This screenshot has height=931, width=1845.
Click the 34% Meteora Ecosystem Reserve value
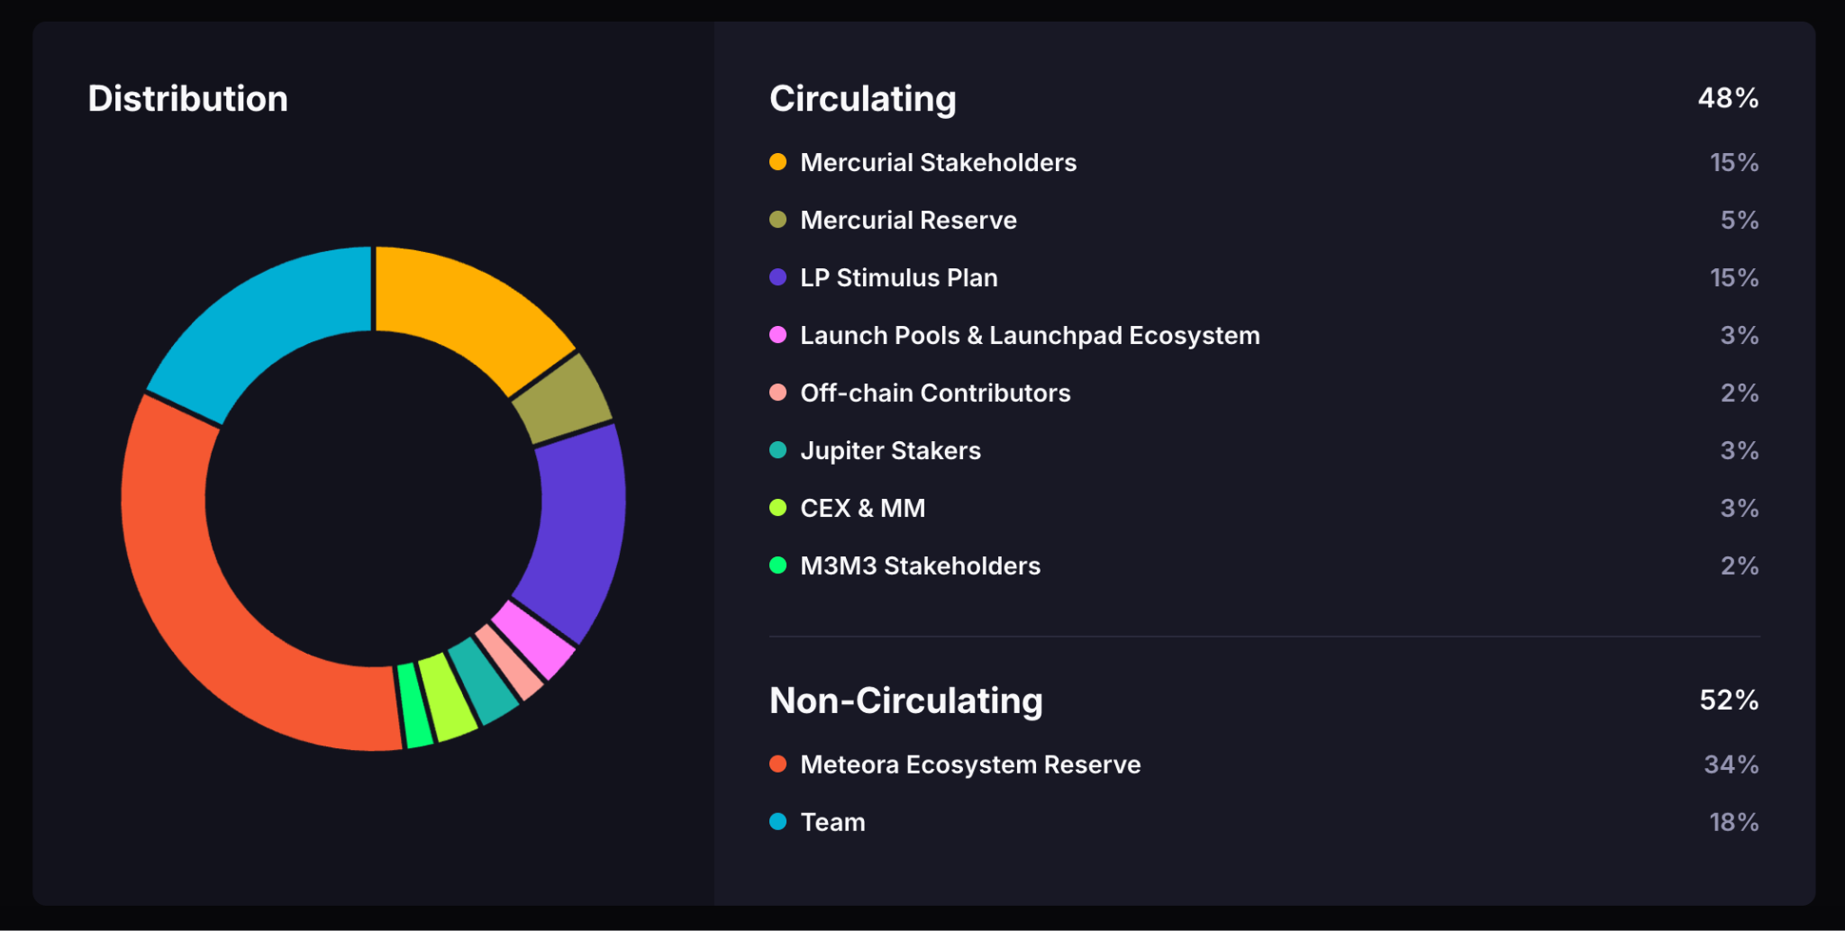click(x=1731, y=764)
